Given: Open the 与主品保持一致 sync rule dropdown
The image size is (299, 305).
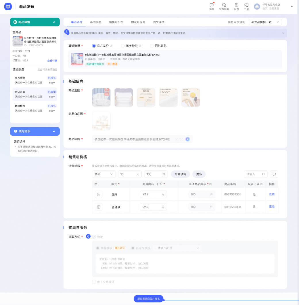Looking at the screenshot, I should pos(265,22).
